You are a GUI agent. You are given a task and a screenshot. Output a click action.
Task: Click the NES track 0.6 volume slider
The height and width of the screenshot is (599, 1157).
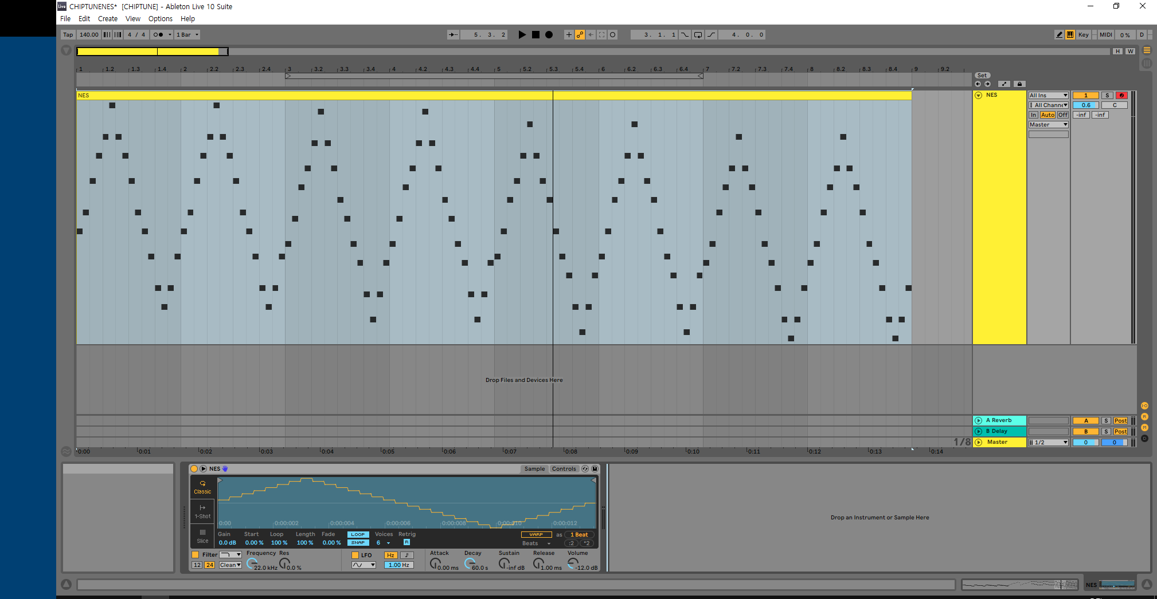(1085, 105)
